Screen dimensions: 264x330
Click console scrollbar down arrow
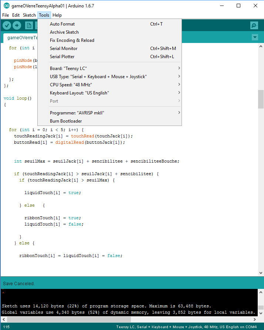(x=261, y=313)
